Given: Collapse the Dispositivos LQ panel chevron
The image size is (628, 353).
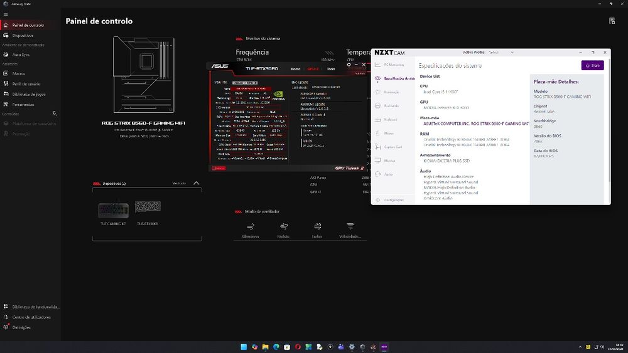Looking at the screenshot, I should (196, 183).
